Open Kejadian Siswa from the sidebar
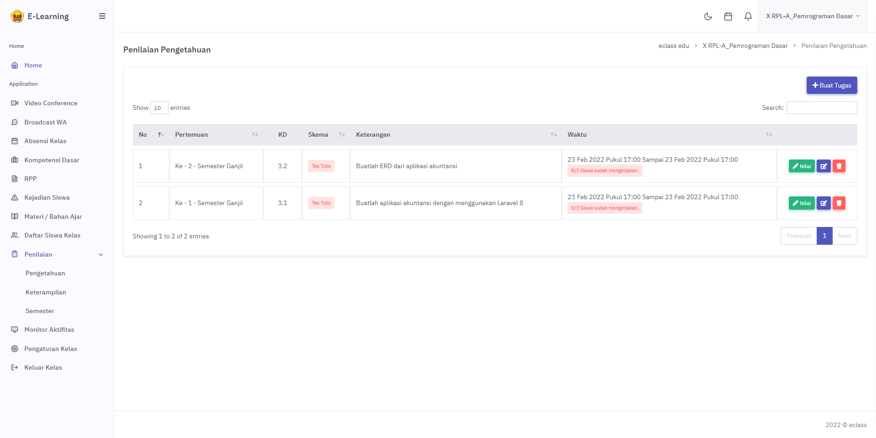 click(47, 197)
